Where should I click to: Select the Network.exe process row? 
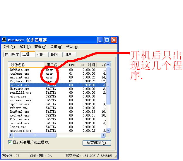[x=58, y=89]
